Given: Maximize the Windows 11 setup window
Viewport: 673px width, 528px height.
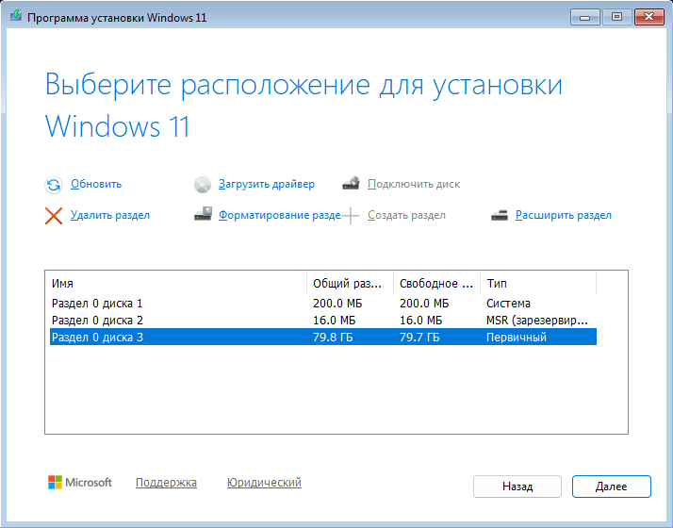Looking at the screenshot, I should click(x=616, y=17).
